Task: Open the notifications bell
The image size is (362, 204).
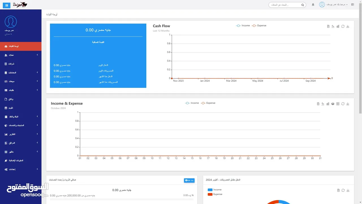Action: [x=313, y=5]
